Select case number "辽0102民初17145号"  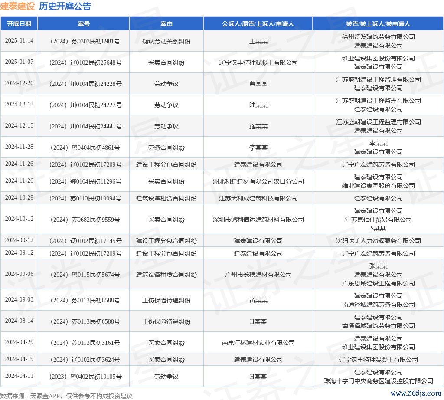click(x=96, y=241)
